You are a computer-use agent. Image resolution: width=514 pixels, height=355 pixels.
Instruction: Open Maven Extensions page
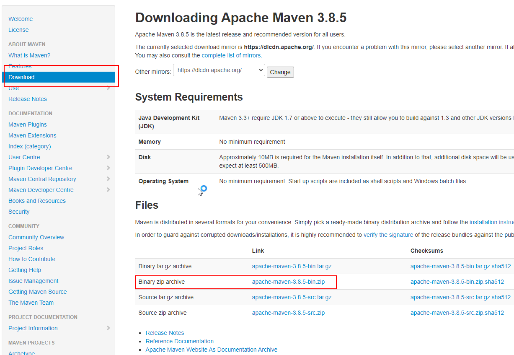(32, 135)
